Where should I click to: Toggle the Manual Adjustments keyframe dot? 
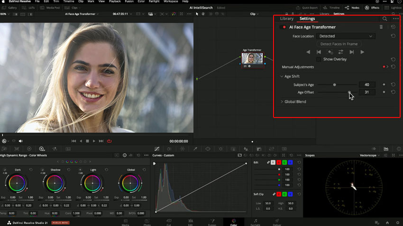tap(384, 67)
